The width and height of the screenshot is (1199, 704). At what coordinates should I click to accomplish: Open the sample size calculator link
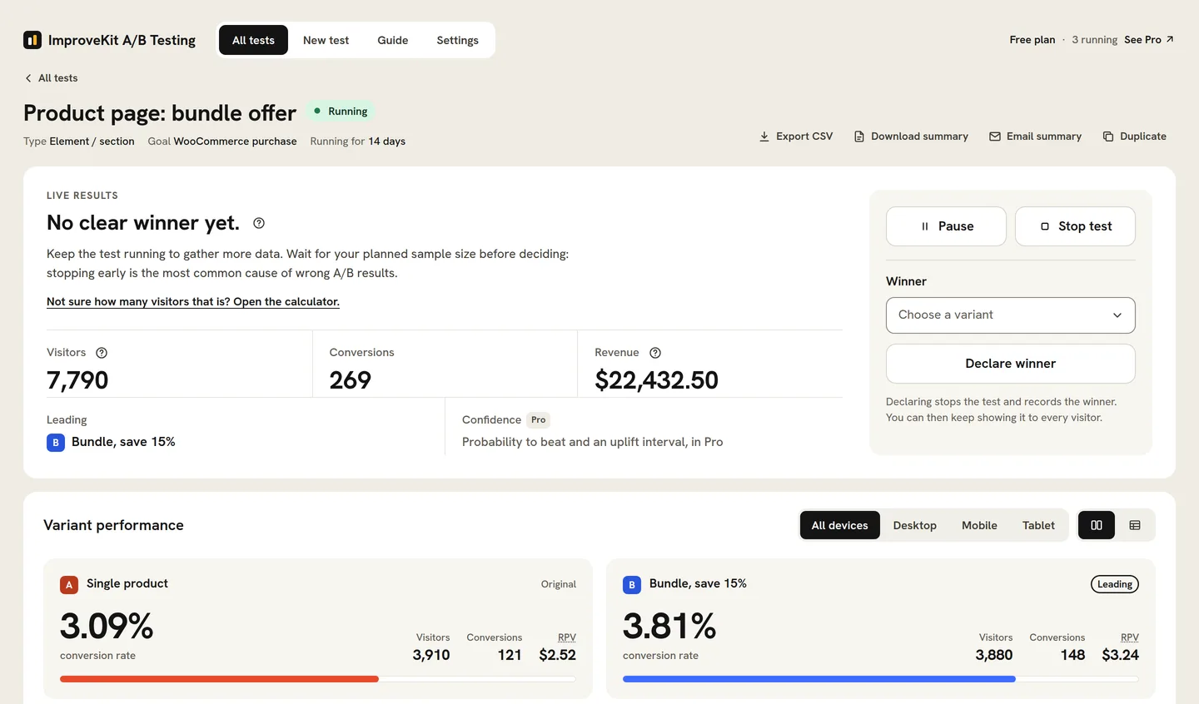click(193, 302)
